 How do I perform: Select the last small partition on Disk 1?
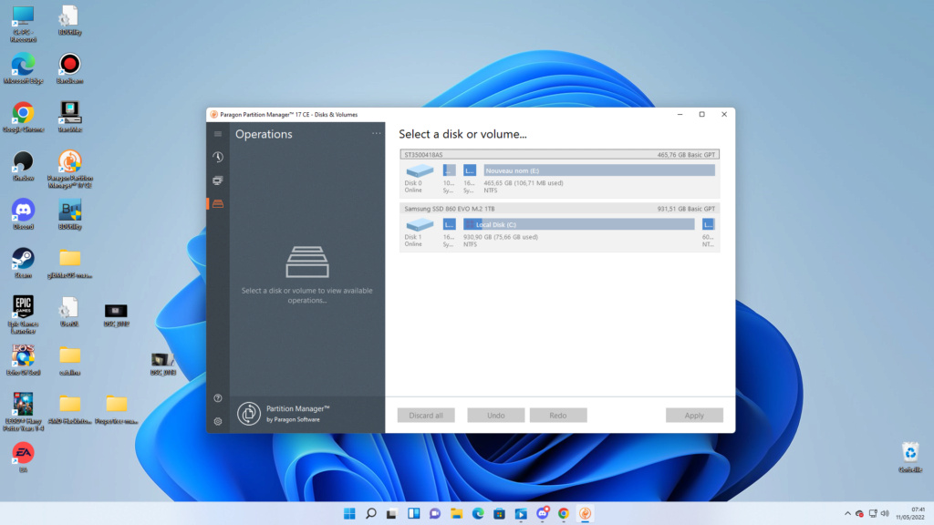tap(708, 224)
